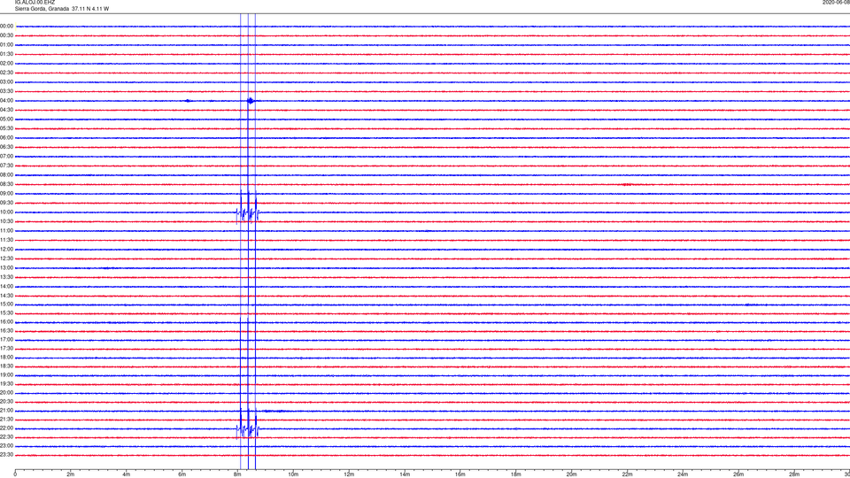
Task: Click the 4m tick label on the axis
Action: (x=127, y=474)
